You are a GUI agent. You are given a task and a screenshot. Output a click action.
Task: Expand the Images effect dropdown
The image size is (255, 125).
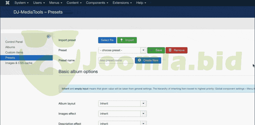143,114
